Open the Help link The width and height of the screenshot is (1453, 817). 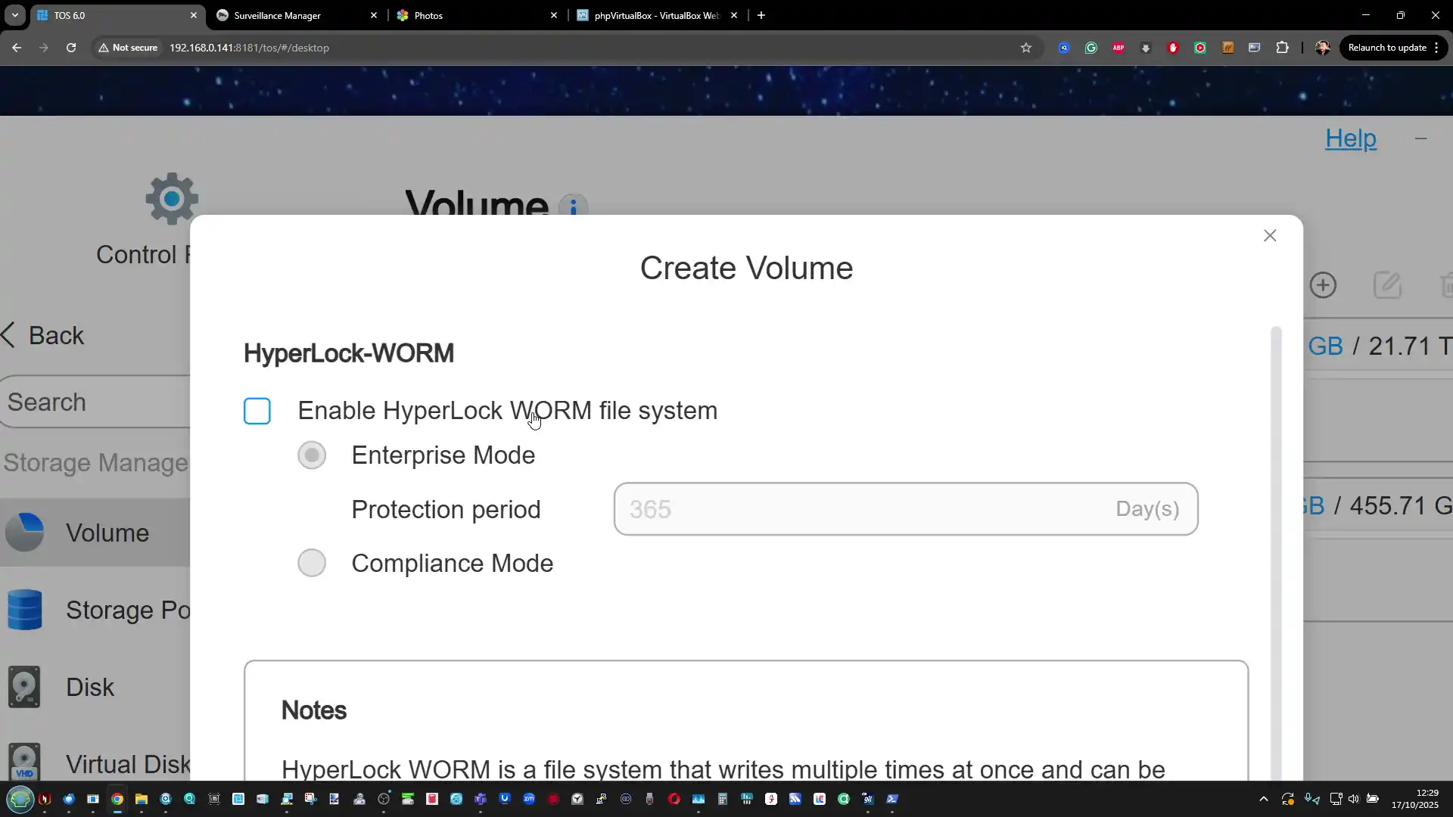[x=1350, y=138]
